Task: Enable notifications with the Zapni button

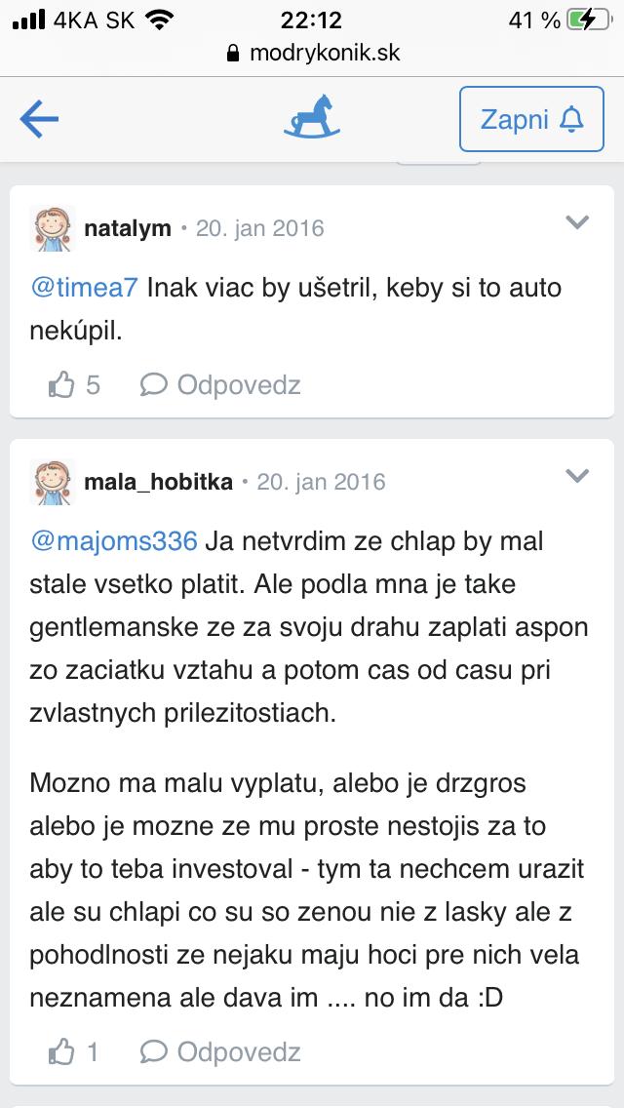Action: click(x=531, y=119)
